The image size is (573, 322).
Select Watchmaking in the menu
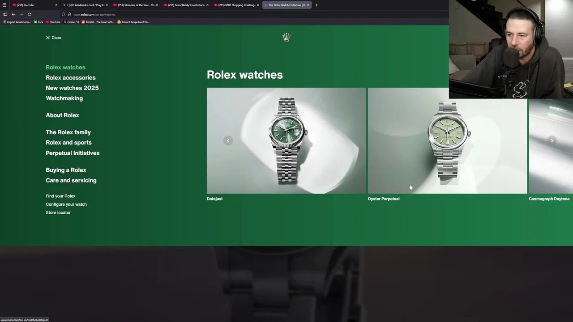click(64, 98)
